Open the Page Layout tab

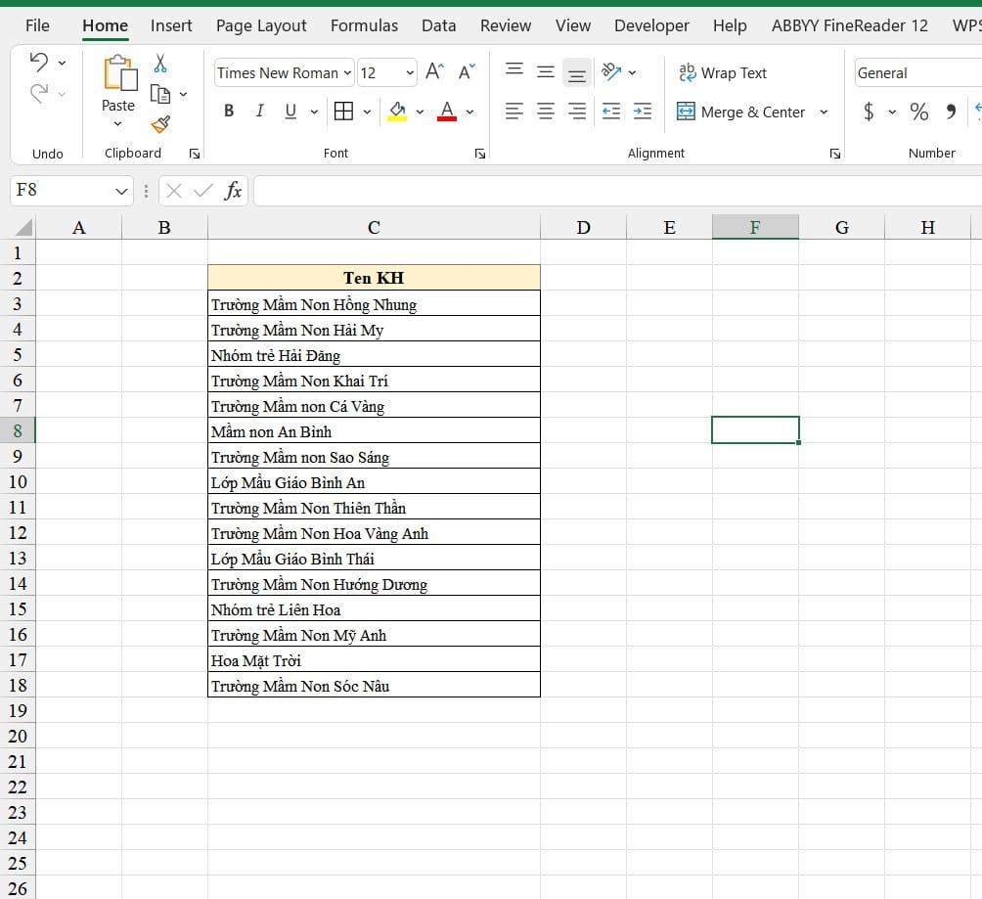click(x=261, y=25)
